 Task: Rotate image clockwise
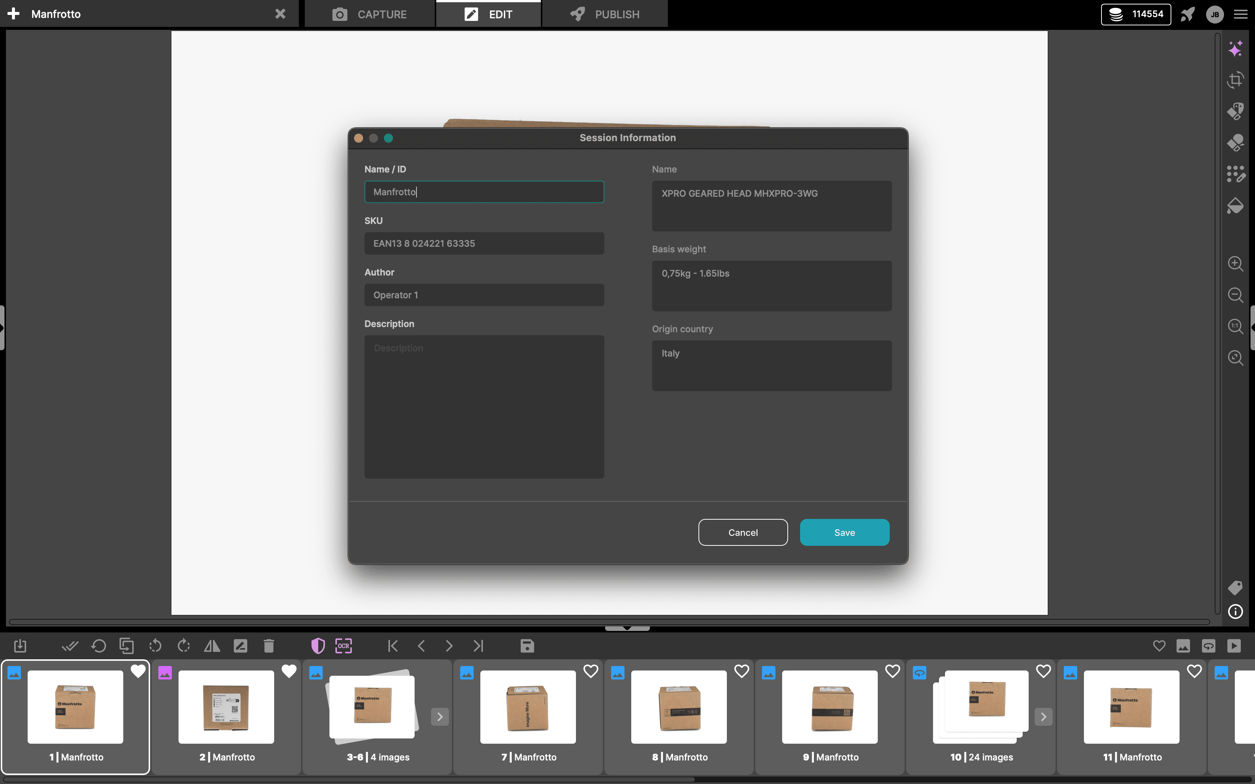(x=184, y=646)
